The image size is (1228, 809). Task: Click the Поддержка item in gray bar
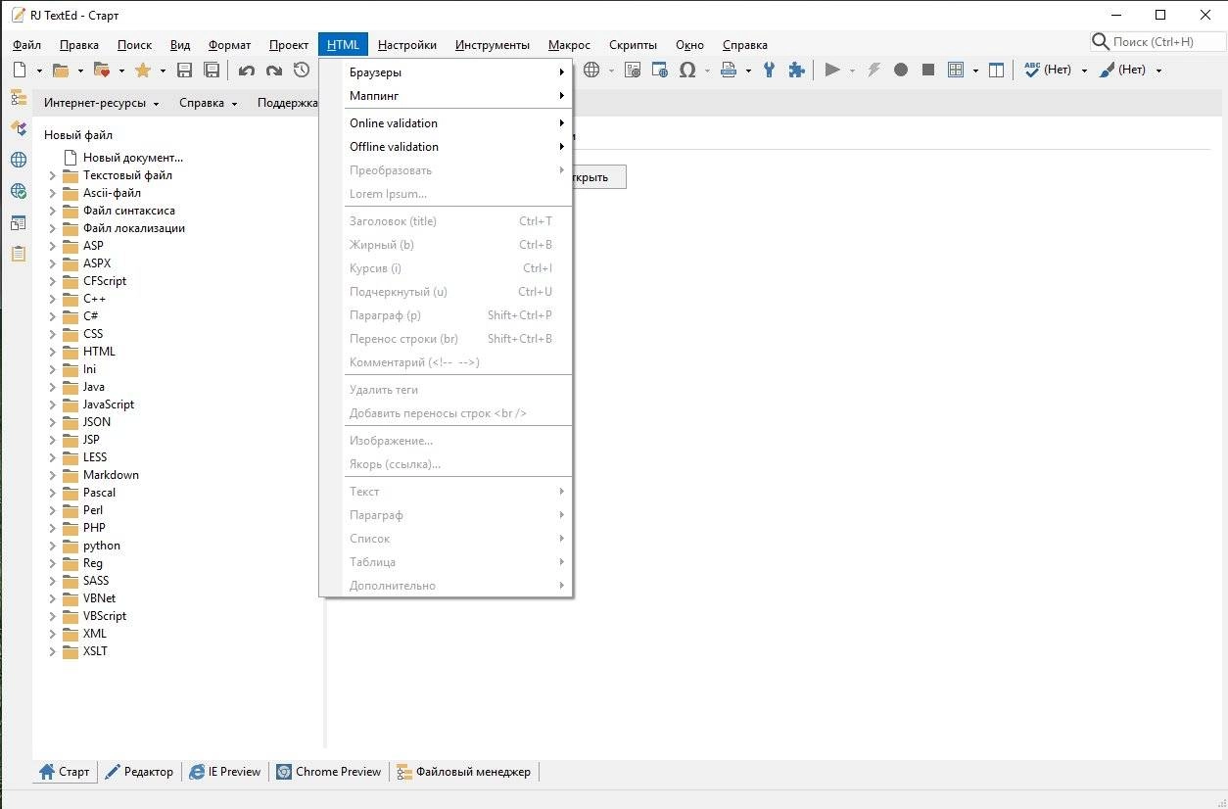pos(287,103)
